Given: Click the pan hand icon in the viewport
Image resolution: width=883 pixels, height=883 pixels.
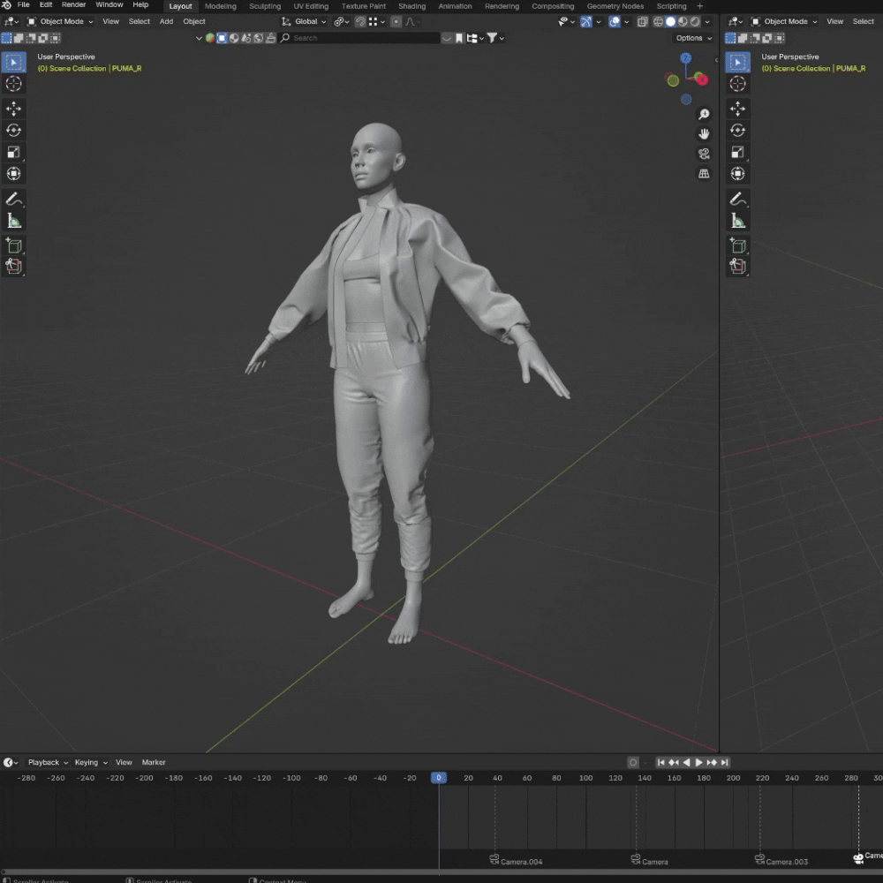Looking at the screenshot, I should [704, 134].
